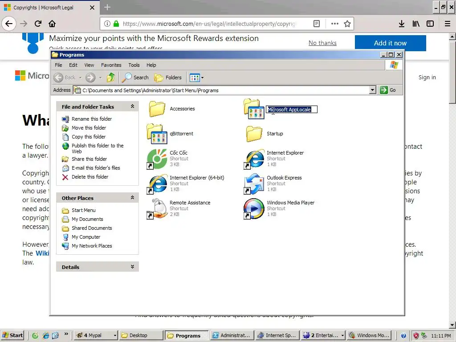Click Add it now rewards button
The width and height of the screenshot is (456, 342).
coord(390,43)
